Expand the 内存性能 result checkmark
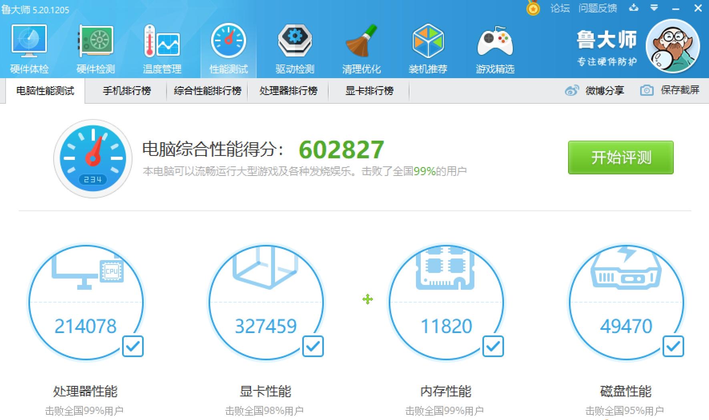The image size is (709, 420). pos(494,346)
